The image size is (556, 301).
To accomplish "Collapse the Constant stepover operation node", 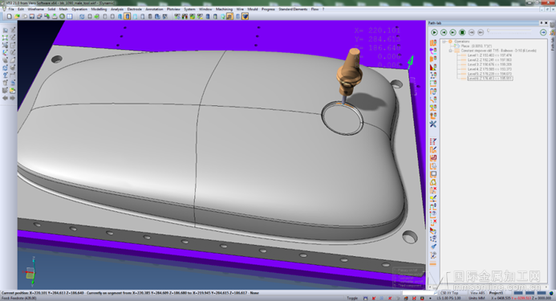I will [450, 51].
